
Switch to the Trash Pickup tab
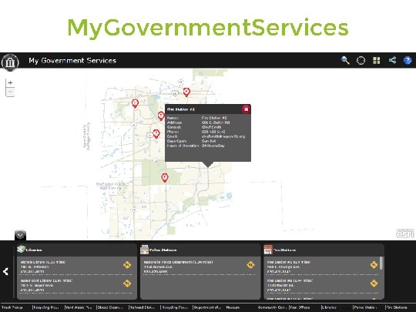click(12, 307)
